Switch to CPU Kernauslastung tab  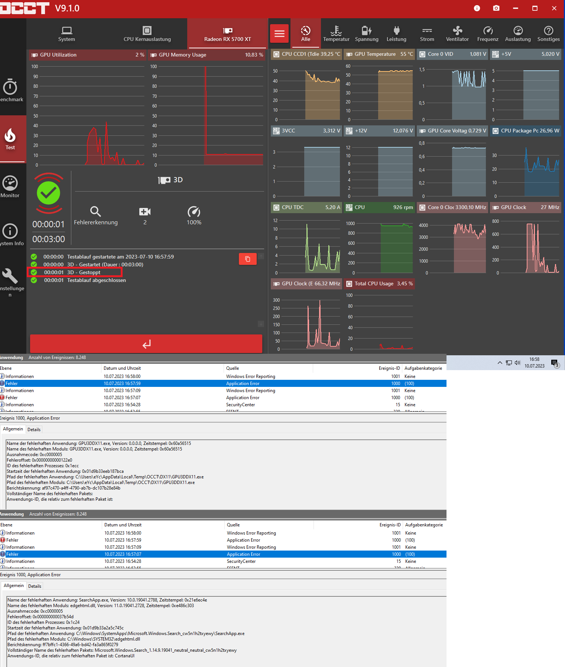[x=147, y=34]
